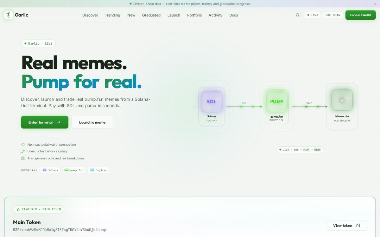Click the Main Token heading
The image size is (380, 237).
click(x=27, y=222)
